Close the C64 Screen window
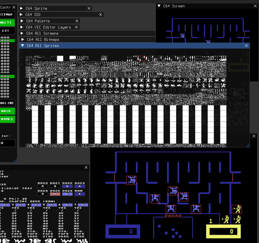Viewport: 259px width, 243px height. 255,6
